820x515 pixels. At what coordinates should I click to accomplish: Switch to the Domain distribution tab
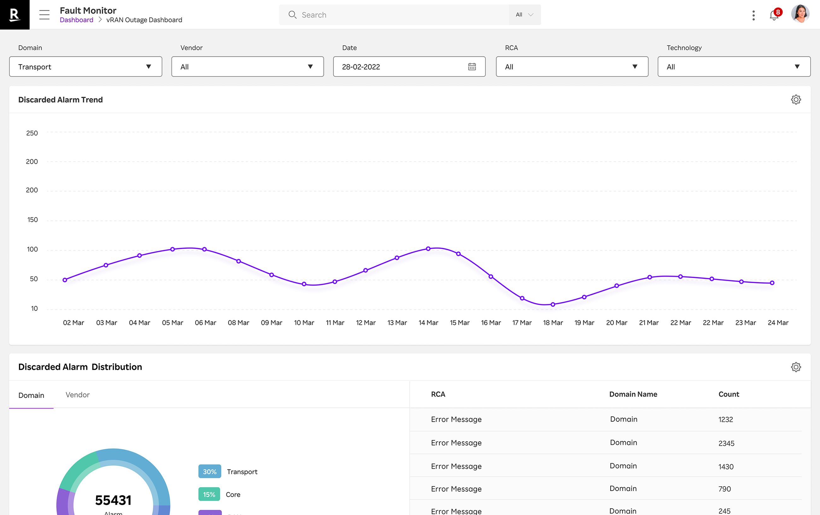pos(31,395)
